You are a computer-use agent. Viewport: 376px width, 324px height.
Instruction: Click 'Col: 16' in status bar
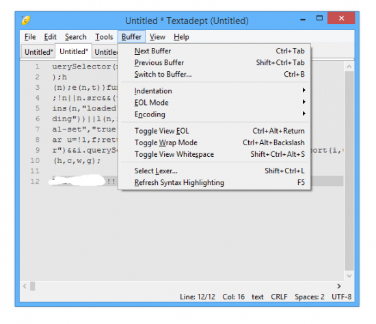click(233, 297)
